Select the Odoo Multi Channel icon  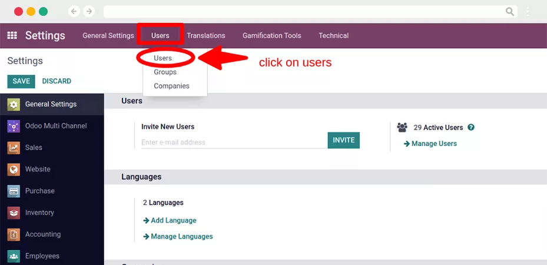pos(14,126)
